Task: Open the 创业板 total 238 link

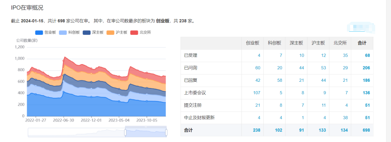Action: point(257,130)
